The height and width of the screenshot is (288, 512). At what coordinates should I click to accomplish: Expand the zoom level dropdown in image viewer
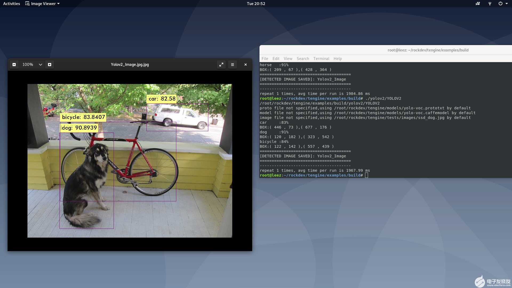click(x=40, y=64)
